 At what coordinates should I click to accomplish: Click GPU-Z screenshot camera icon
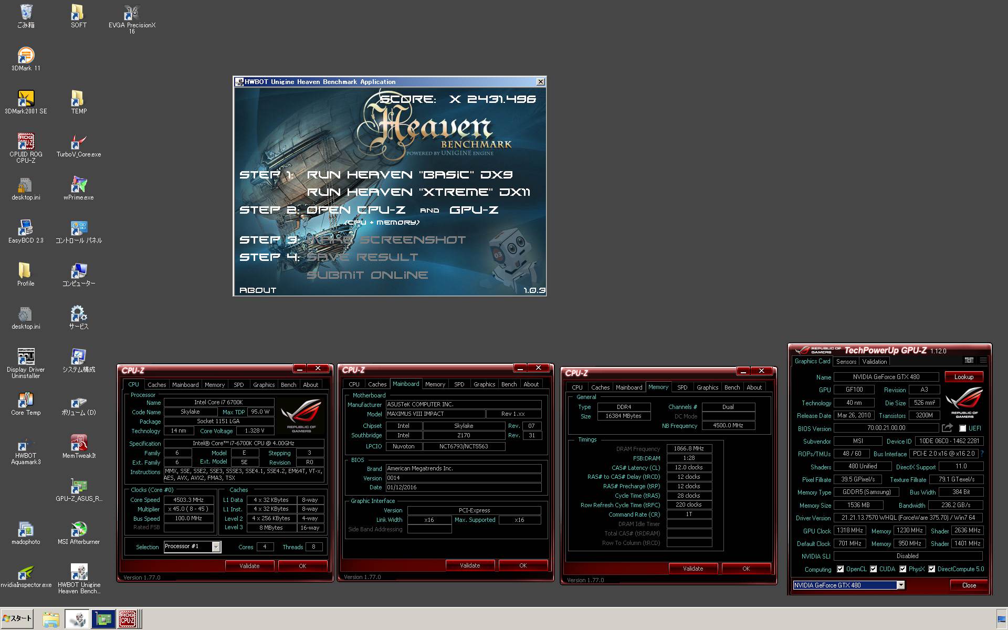click(969, 360)
